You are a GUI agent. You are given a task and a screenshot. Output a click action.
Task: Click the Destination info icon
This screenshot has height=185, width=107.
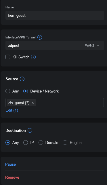coord(30,130)
